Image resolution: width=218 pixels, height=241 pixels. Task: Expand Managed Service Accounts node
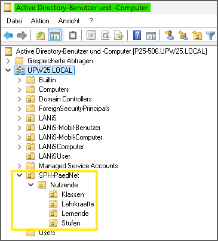pos(20,166)
